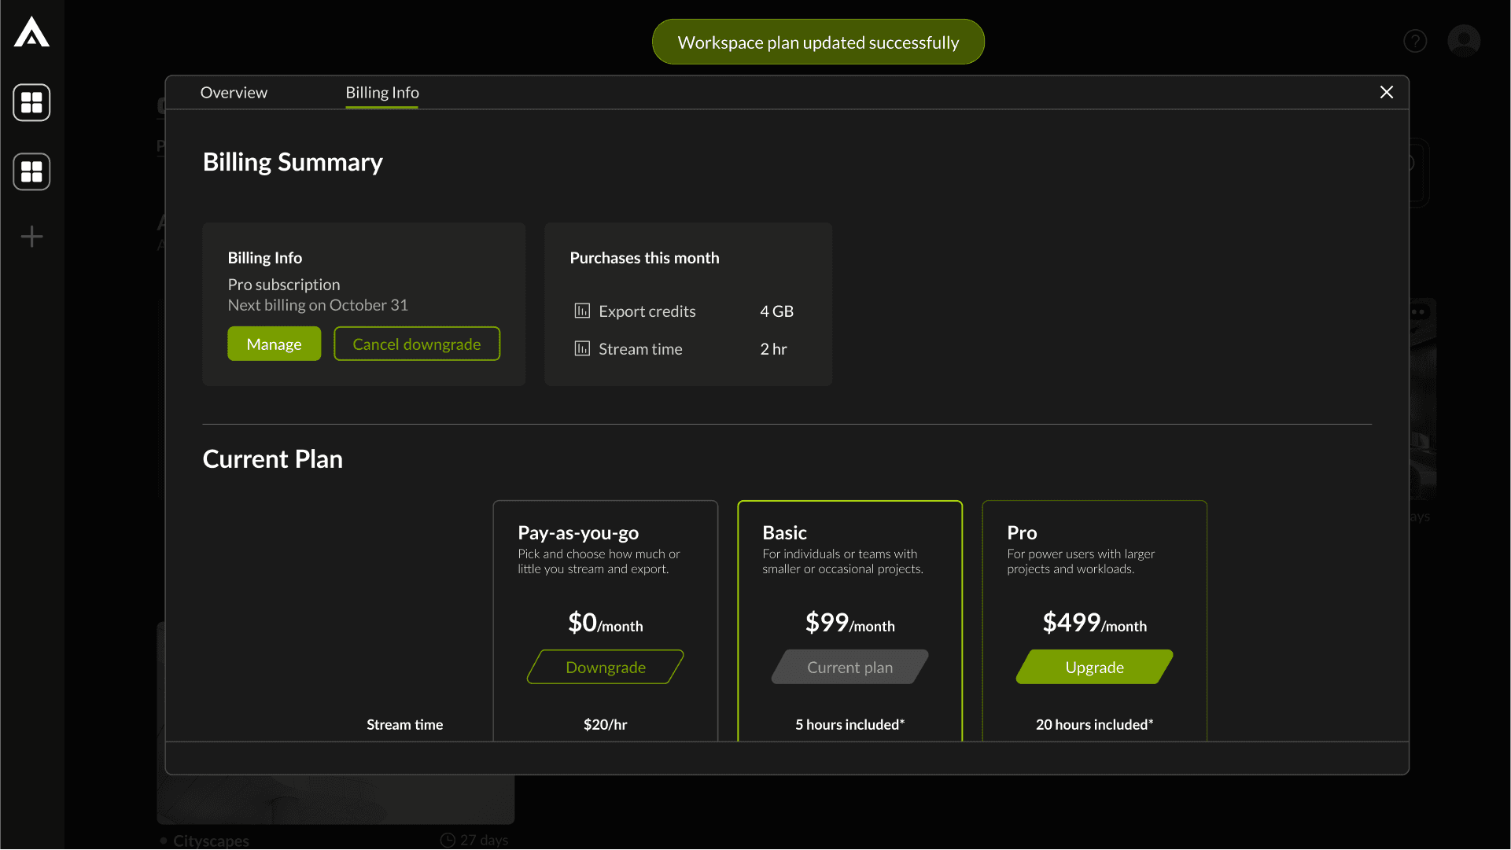Open the Cityscapes project thumbnail
This screenshot has width=1511, height=850.
(x=336, y=798)
